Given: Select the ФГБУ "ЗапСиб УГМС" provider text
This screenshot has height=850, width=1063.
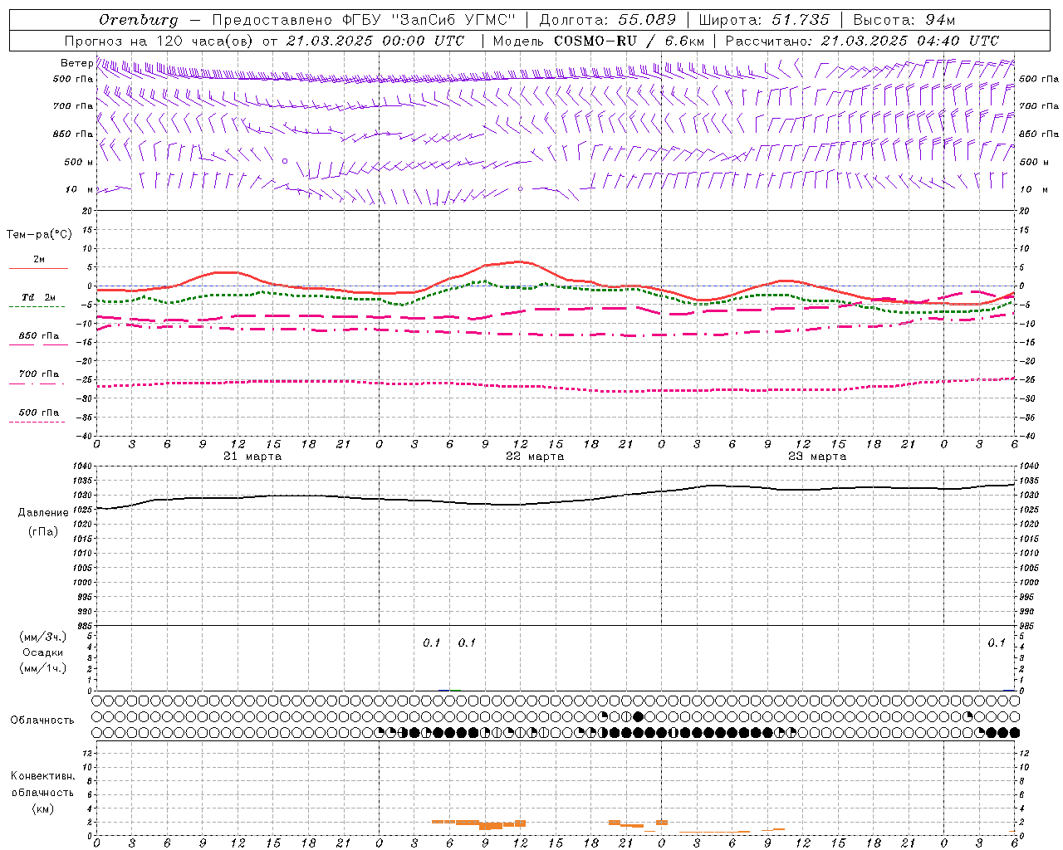Looking at the screenshot, I should (x=429, y=20).
